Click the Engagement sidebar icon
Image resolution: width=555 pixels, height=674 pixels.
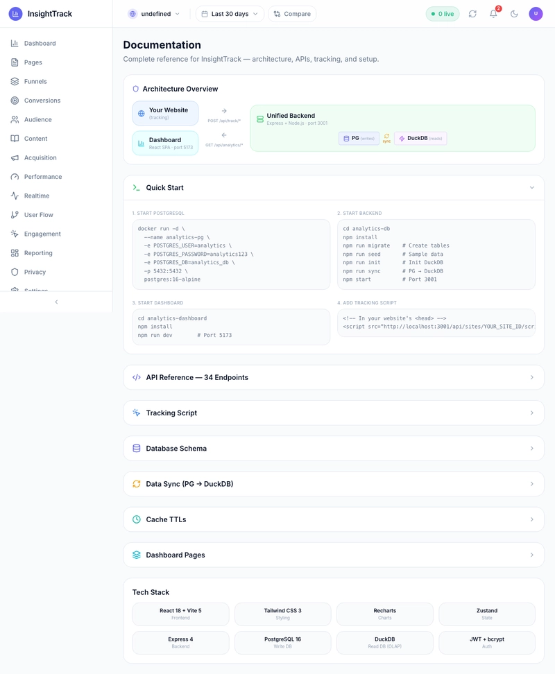(x=15, y=234)
